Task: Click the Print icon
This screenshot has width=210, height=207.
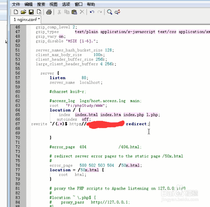Action: [x=49, y=12]
